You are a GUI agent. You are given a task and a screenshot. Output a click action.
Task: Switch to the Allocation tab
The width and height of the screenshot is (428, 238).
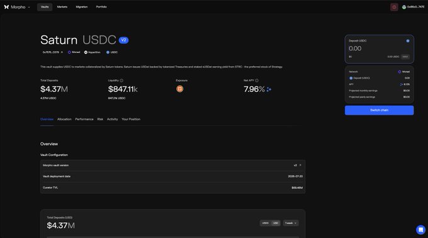pyautogui.click(x=64, y=119)
